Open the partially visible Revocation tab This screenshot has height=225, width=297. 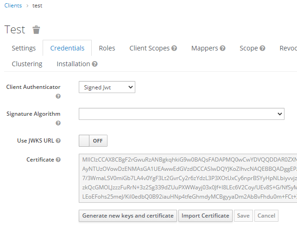coord(288,48)
